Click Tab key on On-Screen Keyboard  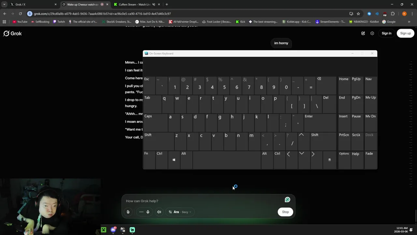pos(152,104)
